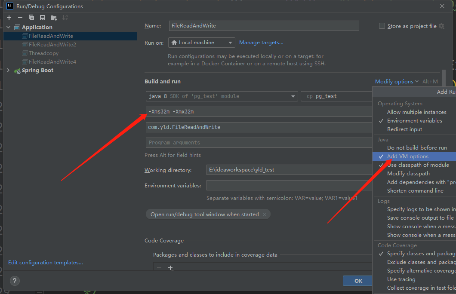The width and height of the screenshot is (456, 294).
Task: Select Shorten command line
Action: pos(414,190)
